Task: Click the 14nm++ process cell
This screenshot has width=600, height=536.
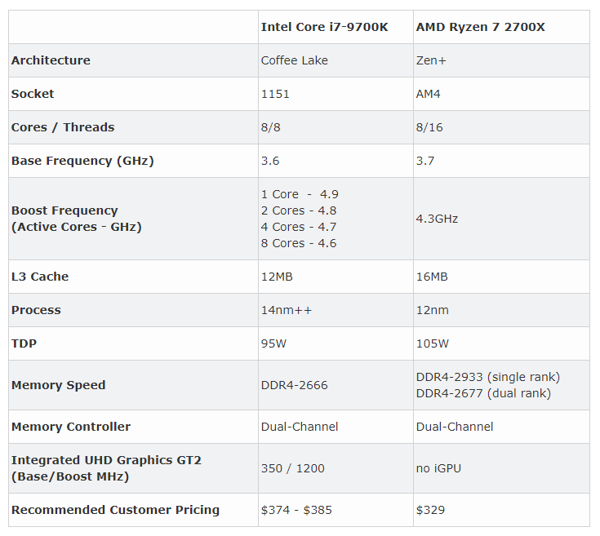Action: click(287, 310)
